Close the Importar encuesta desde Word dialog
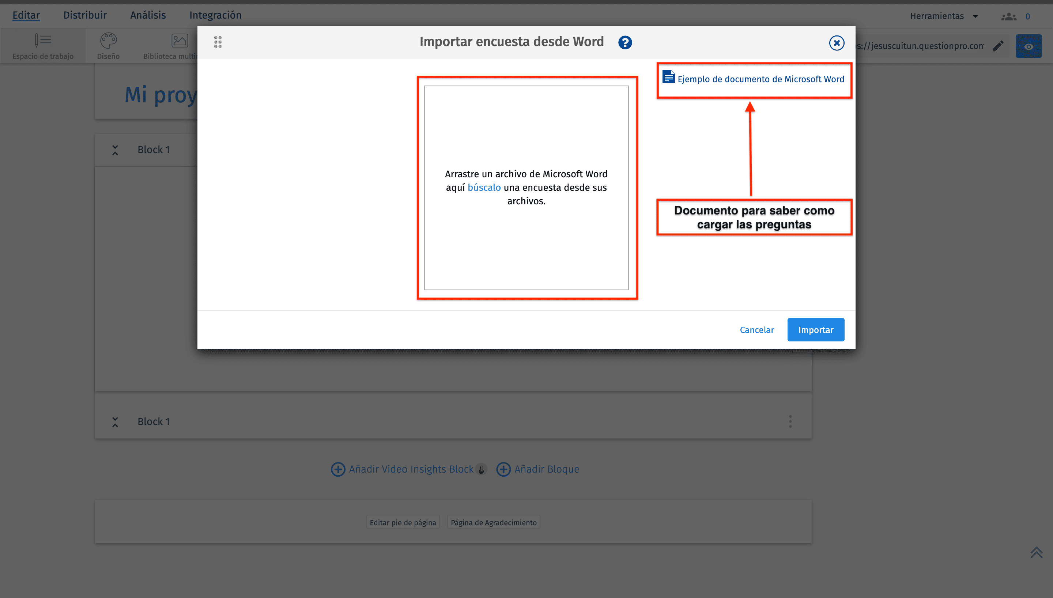The height and width of the screenshot is (598, 1053). coord(837,42)
